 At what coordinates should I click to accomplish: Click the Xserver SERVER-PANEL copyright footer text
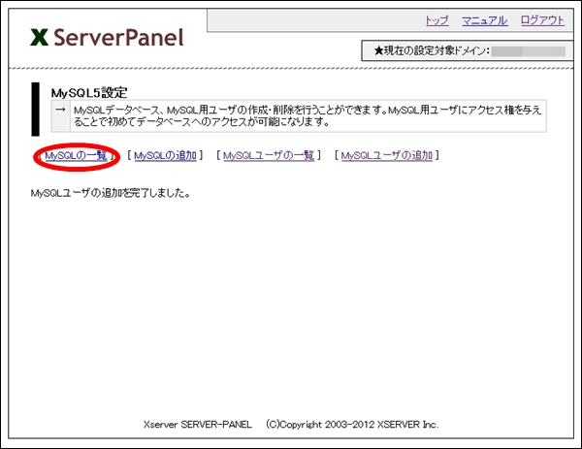(291, 424)
